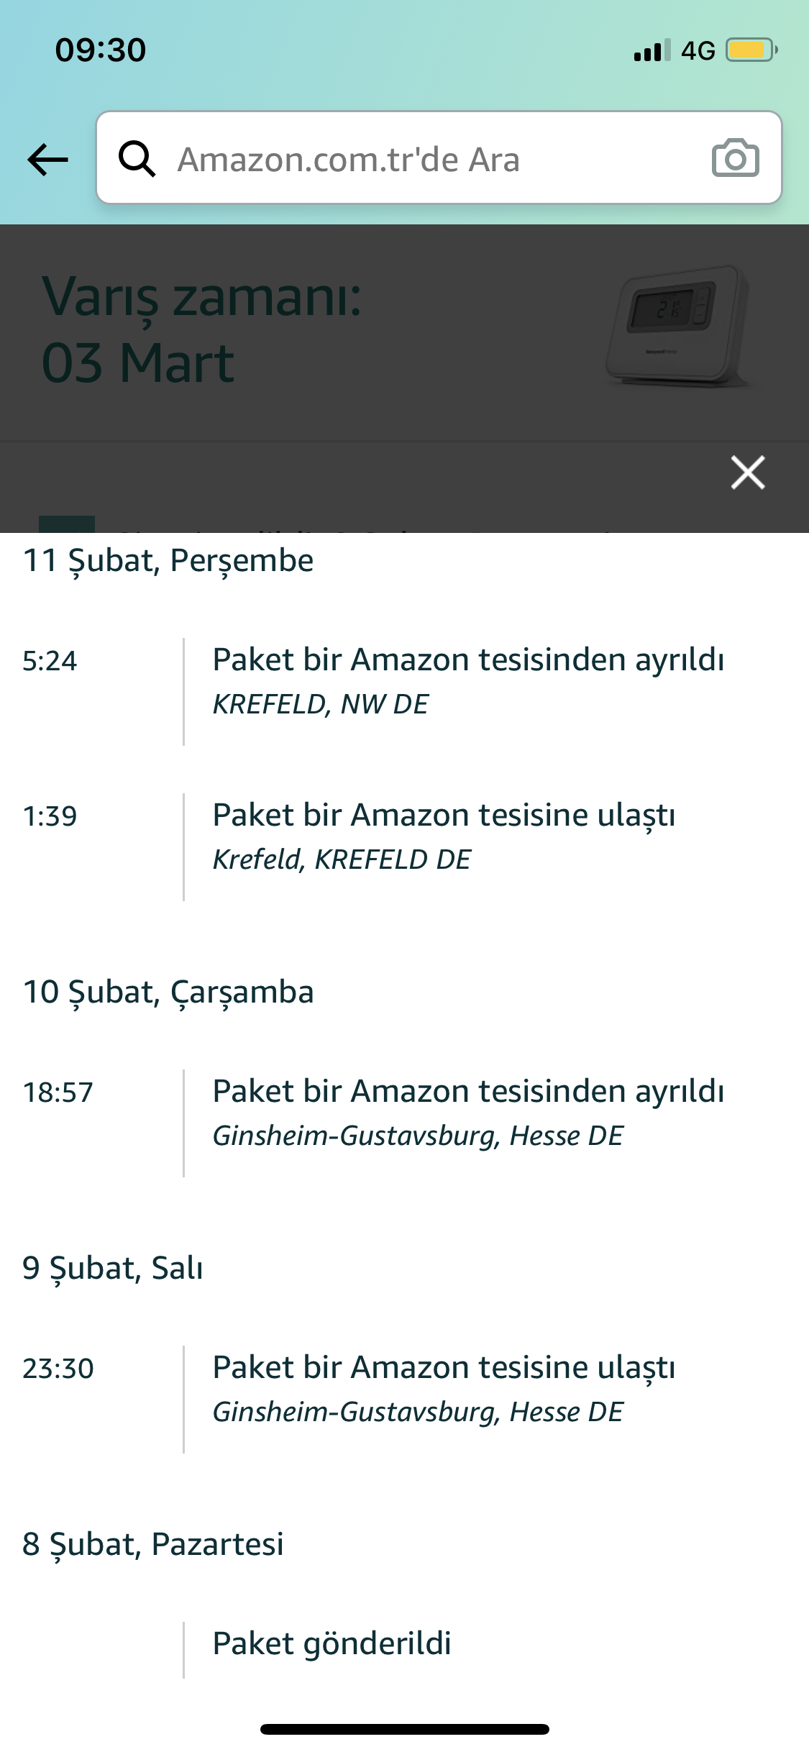This screenshot has width=809, height=1752.
Task: Tap the 10 Şubat, Çarşamba date header
Action: [168, 993]
